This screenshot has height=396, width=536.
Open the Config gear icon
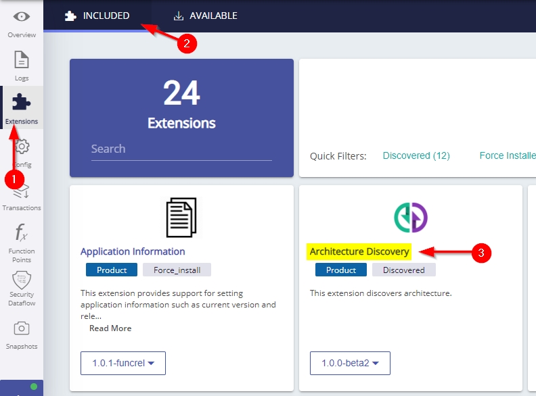click(22, 147)
